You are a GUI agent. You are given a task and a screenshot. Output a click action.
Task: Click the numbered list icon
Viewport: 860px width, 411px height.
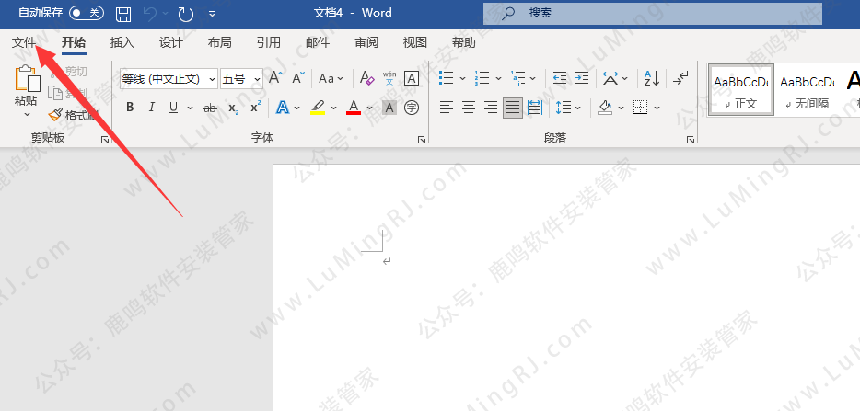click(x=482, y=78)
